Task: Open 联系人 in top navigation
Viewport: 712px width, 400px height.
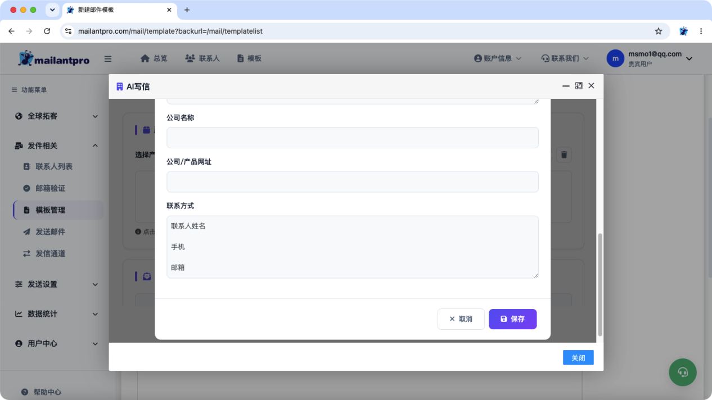Action: [x=202, y=58]
